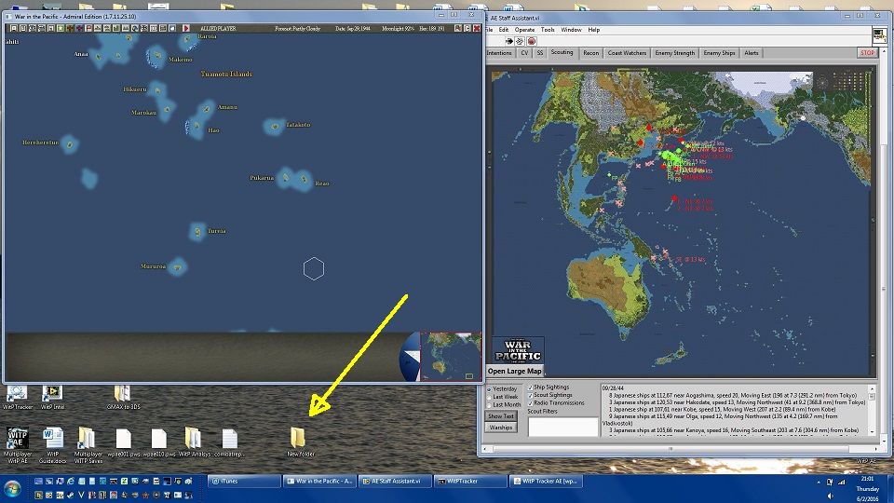Click the Windows Start button

[12, 489]
